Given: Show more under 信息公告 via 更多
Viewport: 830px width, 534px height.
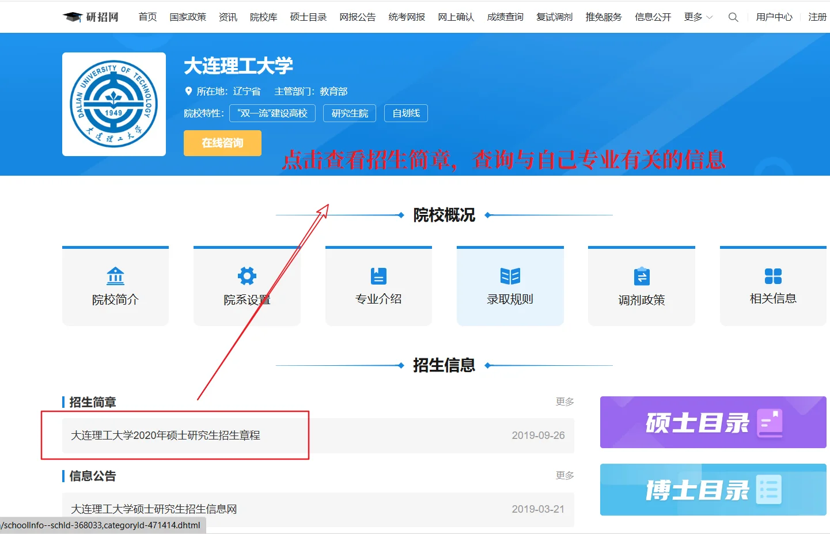Looking at the screenshot, I should 564,475.
